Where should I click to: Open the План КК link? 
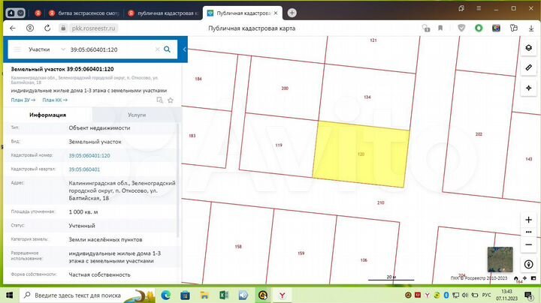click(x=55, y=100)
